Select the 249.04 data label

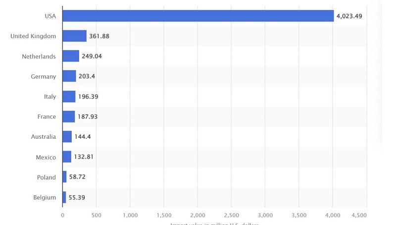92,56
